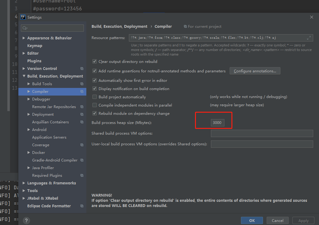Image resolution: width=319 pixels, height=225 pixels.
Task: Click the project-level icon beside Deployment
Action: 82,114
